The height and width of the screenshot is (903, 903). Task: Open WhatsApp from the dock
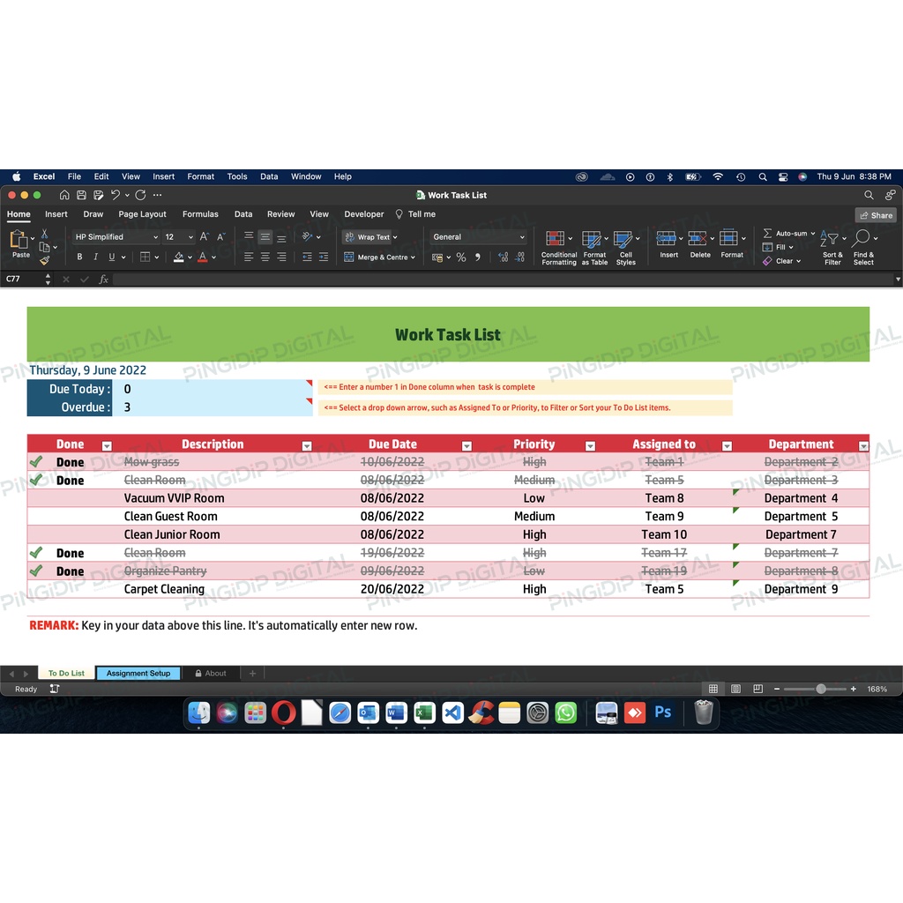point(566,713)
